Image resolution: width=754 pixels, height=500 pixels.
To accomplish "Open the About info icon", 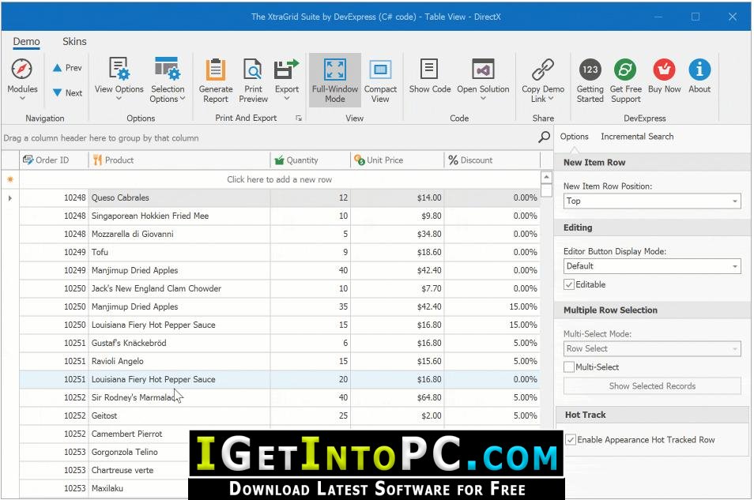I will coord(699,70).
